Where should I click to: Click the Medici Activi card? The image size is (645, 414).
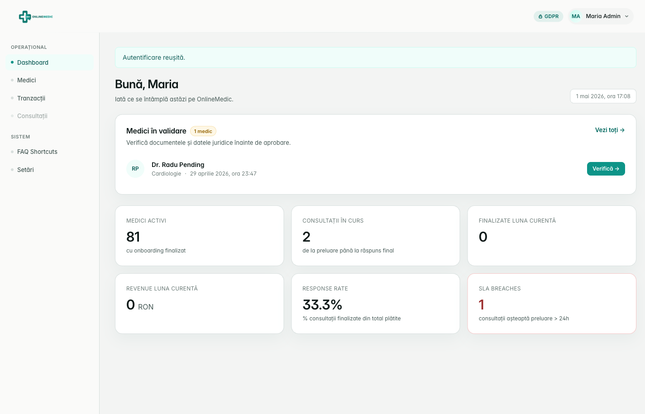point(200,236)
